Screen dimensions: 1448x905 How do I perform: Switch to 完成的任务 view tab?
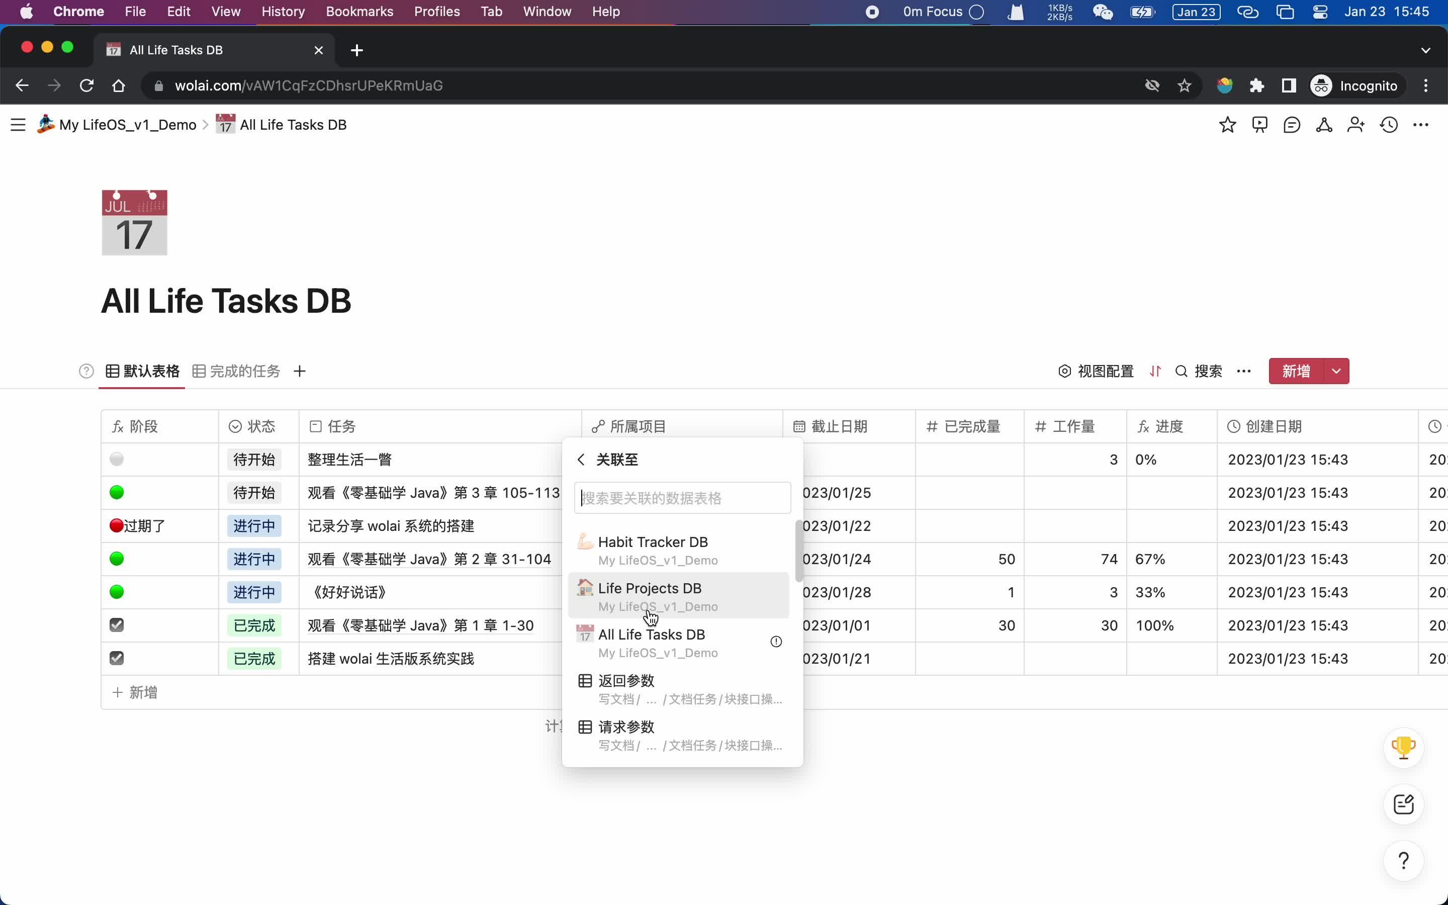236,371
